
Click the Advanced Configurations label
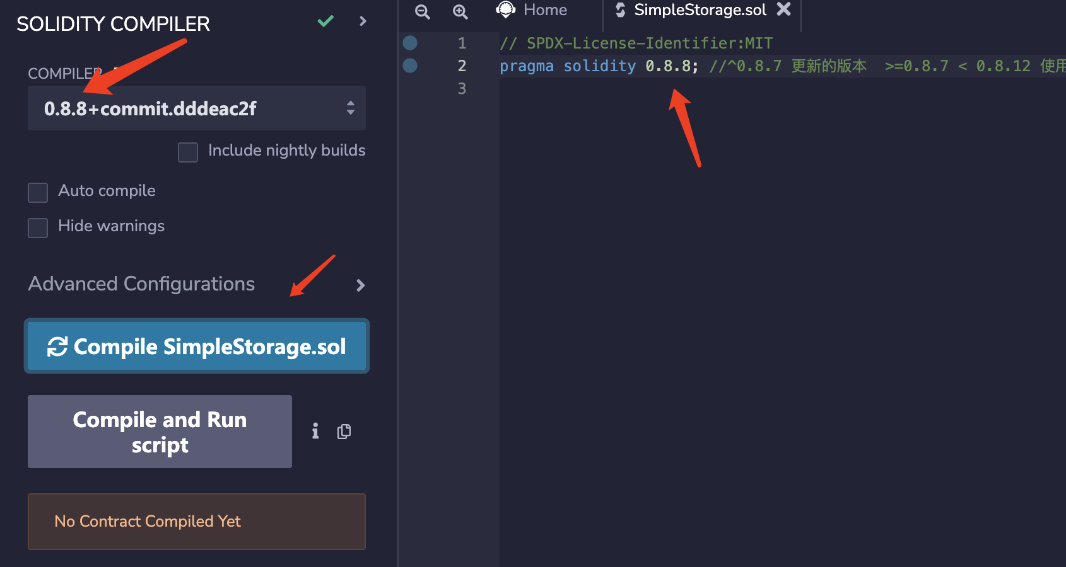coord(141,284)
